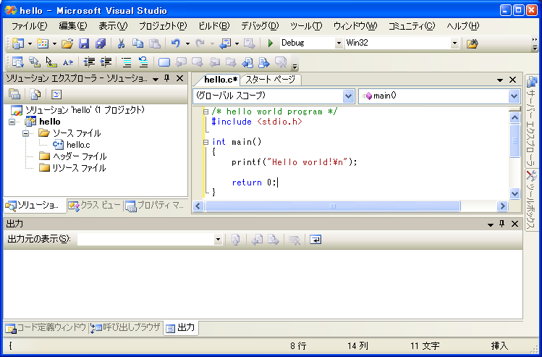Decrease line indent icon
This screenshot has width=542, height=357.
pyautogui.click(x=89, y=62)
